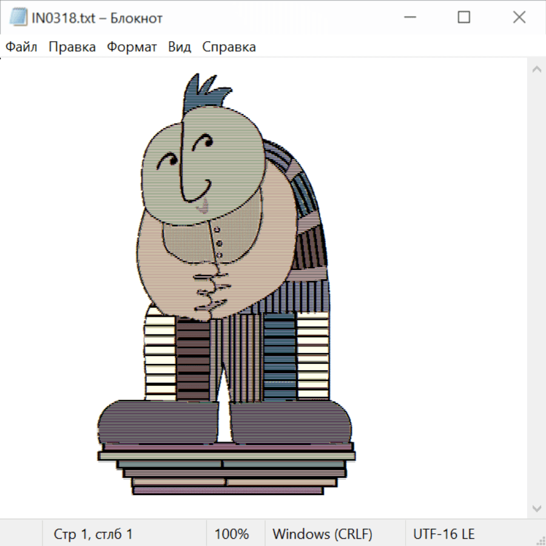Maximize the Блокнот window
Image resolution: width=546 pixels, height=546 pixels.
click(x=463, y=18)
